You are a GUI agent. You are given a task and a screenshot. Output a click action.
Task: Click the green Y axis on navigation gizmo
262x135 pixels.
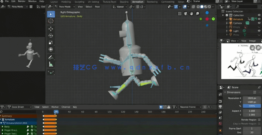(x=213, y=19)
